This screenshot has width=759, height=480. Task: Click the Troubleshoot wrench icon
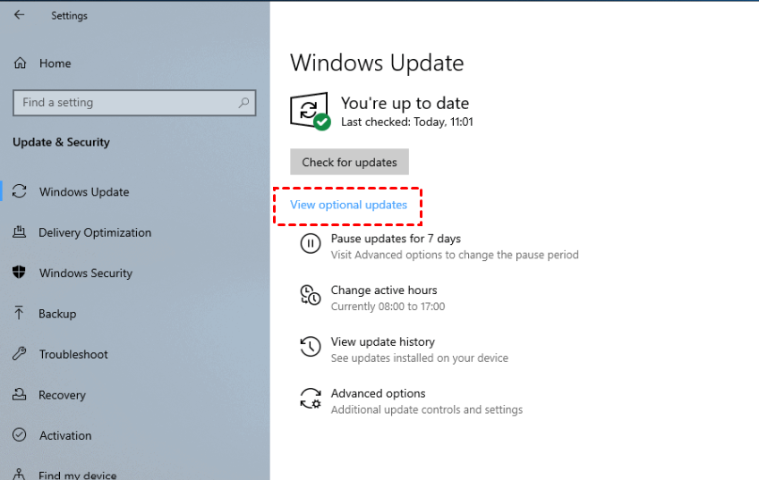[20, 353]
